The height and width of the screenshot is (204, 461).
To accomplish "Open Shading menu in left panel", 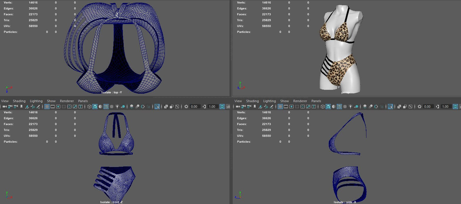I will pos(19,101).
